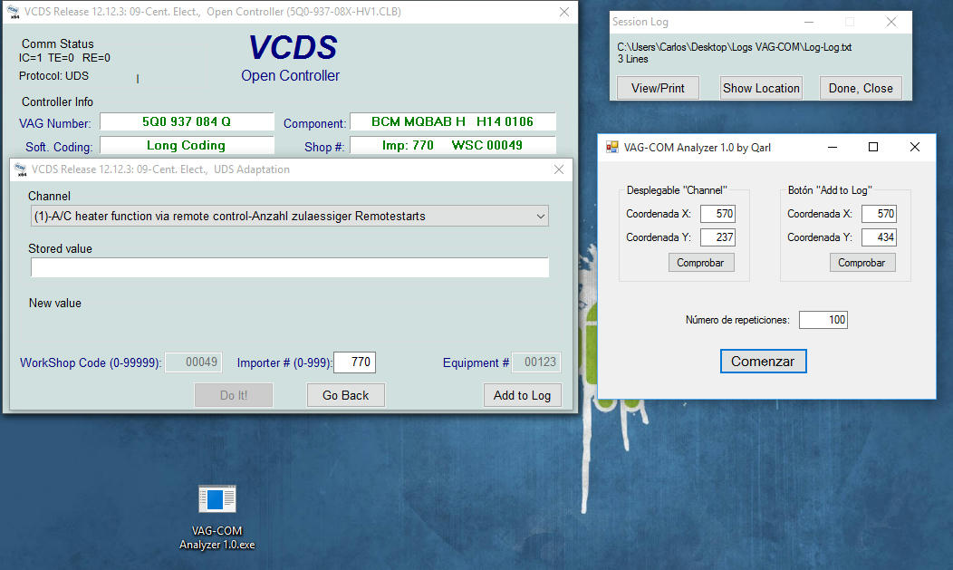Minimize the VAG-COM Analyzer window
Viewport: 953px width, 570px height.
pyautogui.click(x=832, y=147)
